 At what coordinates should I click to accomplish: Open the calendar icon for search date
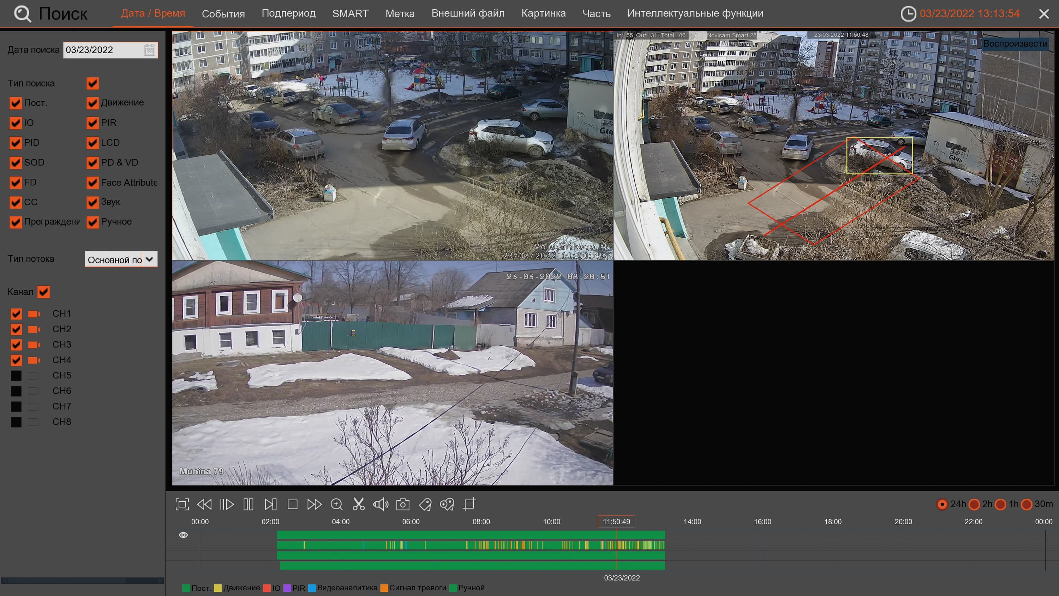click(150, 50)
